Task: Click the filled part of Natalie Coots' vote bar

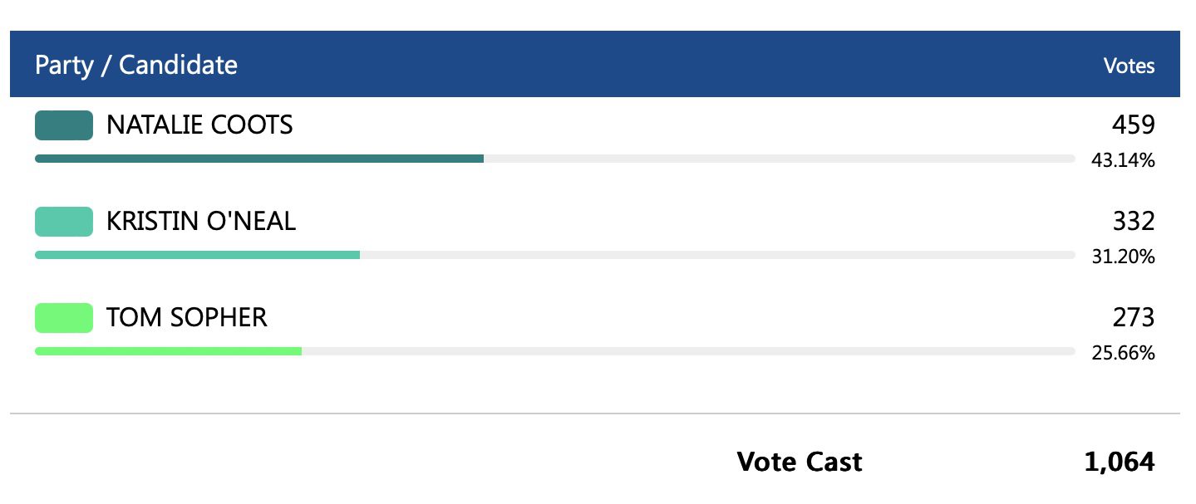Action: (259, 159)
